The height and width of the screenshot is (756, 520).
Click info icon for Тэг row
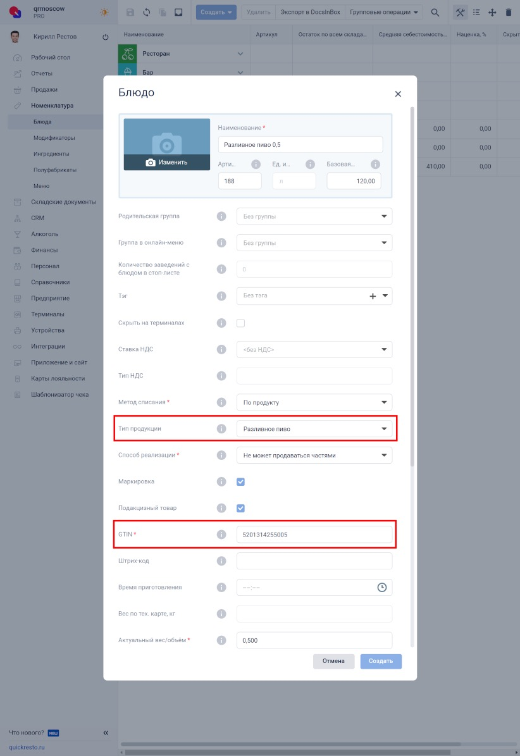221,296
